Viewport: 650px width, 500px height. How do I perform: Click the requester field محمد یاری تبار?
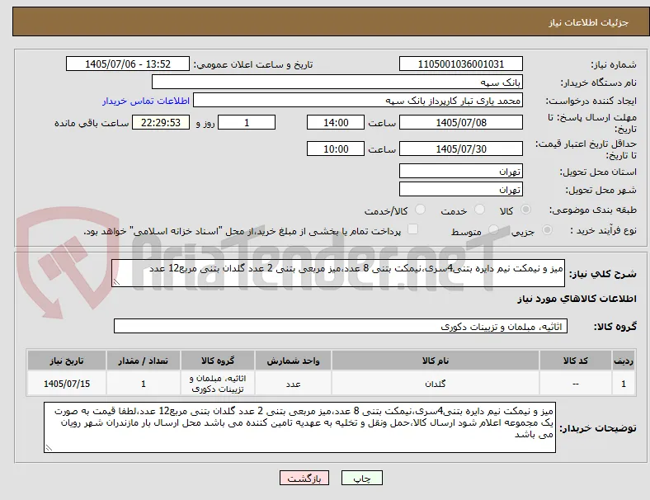click(x=358, y=101)
